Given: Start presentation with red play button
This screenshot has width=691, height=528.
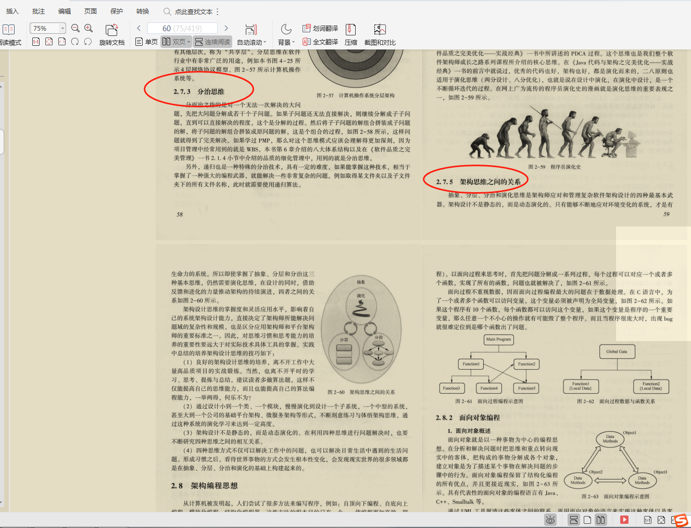Looking at the screenshot, I should click(624, 520).
